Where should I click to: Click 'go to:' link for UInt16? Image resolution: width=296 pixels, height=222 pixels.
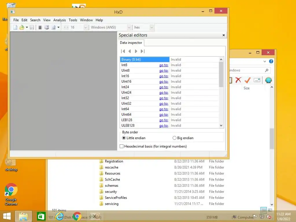pyautogui.click(x=164, y=82)
